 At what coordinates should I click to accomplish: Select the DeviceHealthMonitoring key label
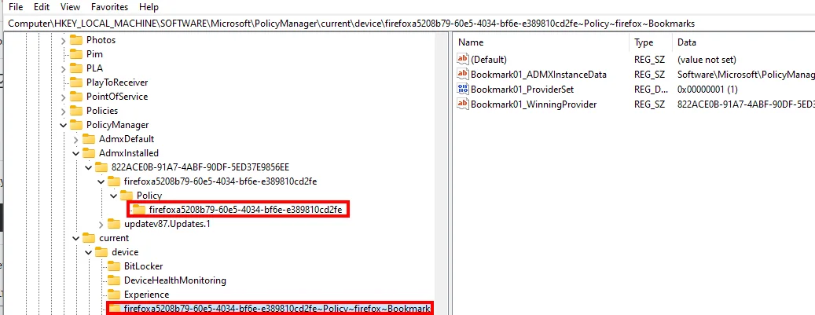click(174, 280)
